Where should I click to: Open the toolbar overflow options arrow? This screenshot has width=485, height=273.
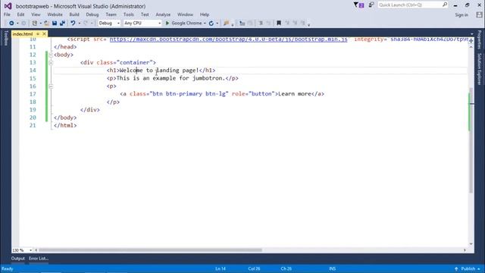click(x=308, y=25)
